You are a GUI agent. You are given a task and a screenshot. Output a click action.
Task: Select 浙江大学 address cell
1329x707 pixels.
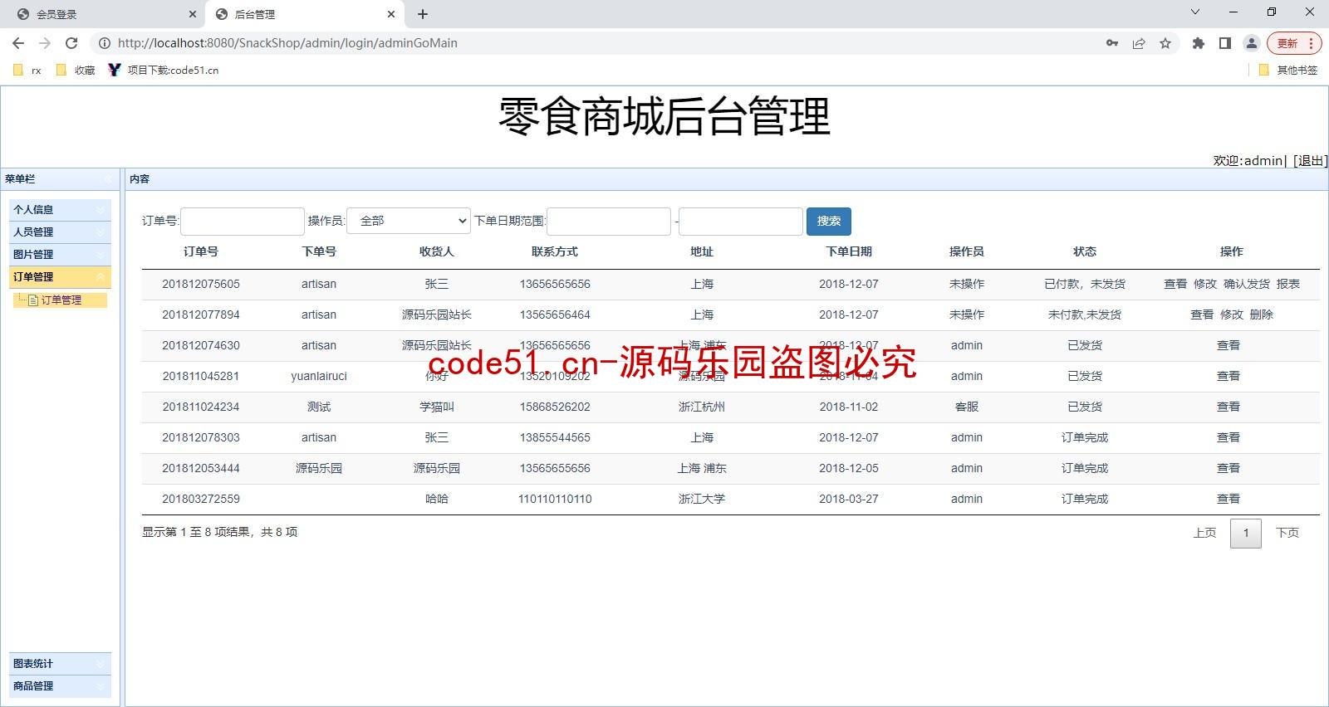click(x=702, y=499)
